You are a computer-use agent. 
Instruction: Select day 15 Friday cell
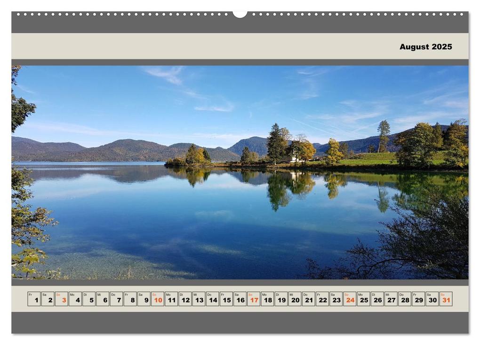[x=226, y=299]
